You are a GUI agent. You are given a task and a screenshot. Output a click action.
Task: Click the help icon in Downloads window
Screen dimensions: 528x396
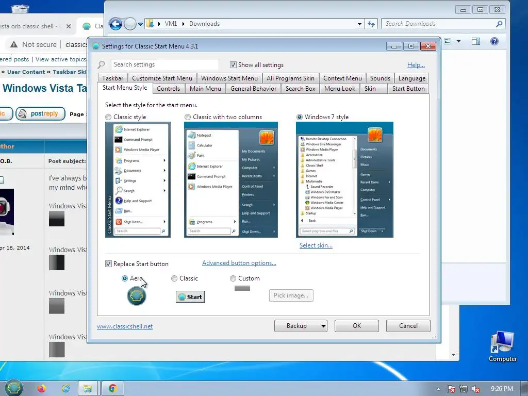click(494, 41)
